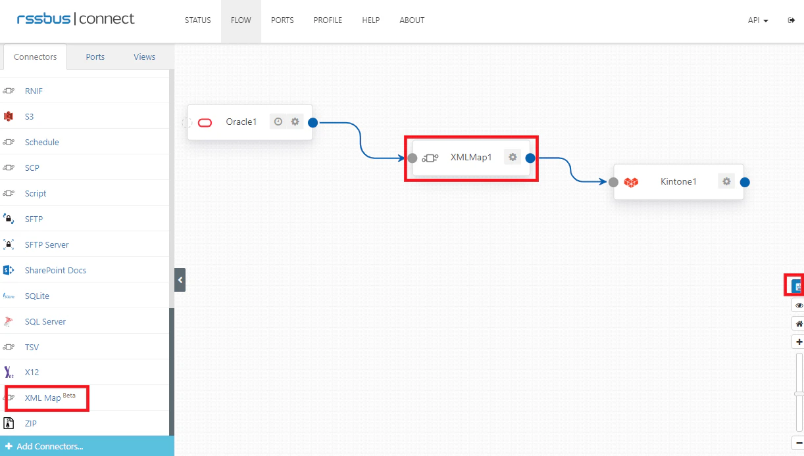Click the Kintone1 logo icon
804x456 pixels.
[631, 182]
